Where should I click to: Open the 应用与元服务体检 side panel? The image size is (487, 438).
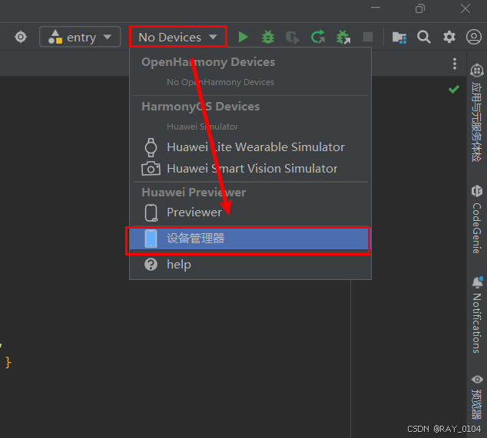point(476,113)
